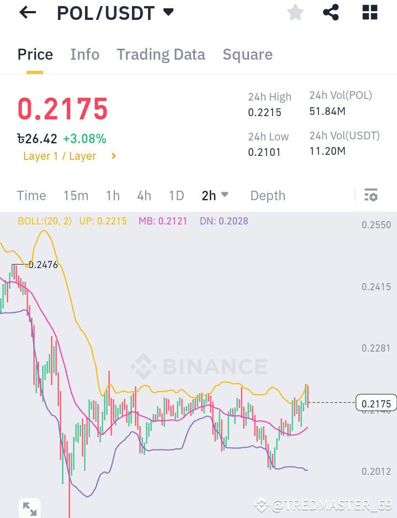Viewport: 397px width, 518px height.
Task: Open Layer 1 / Layer category chevron
Action: pyautogui.click(x=113, y=156)
